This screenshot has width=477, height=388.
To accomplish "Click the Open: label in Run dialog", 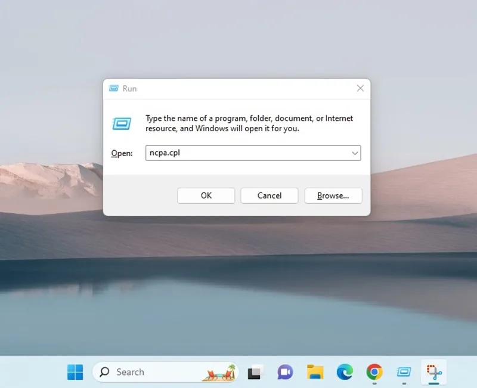I will coord(122,153).
